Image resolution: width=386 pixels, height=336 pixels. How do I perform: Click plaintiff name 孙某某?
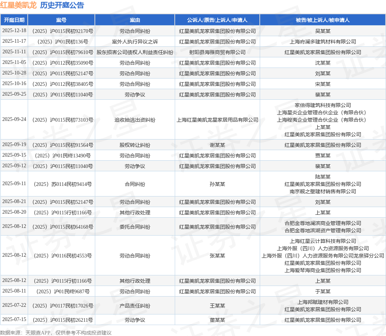point(217,184)
